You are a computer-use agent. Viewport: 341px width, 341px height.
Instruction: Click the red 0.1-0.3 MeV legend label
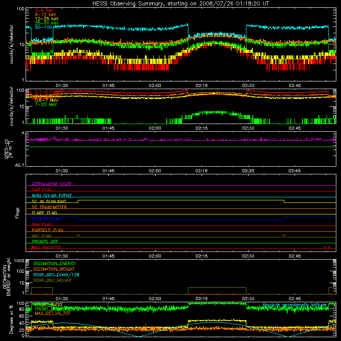48,92
